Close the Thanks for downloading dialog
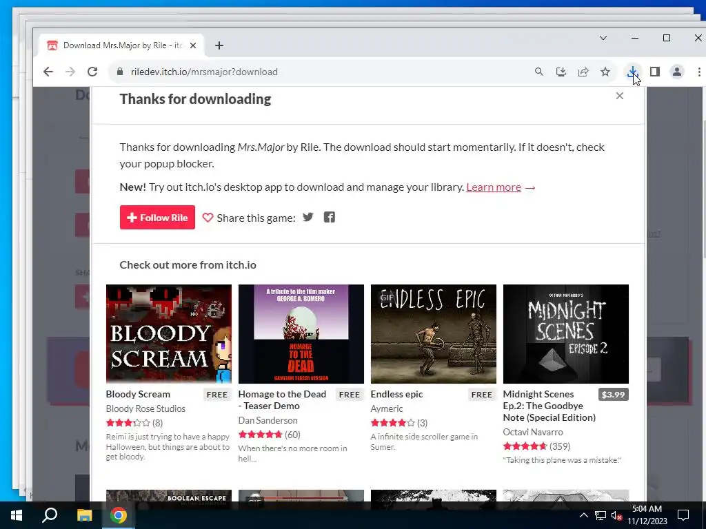This screenshot has width=706, height=529. [620, 96]
